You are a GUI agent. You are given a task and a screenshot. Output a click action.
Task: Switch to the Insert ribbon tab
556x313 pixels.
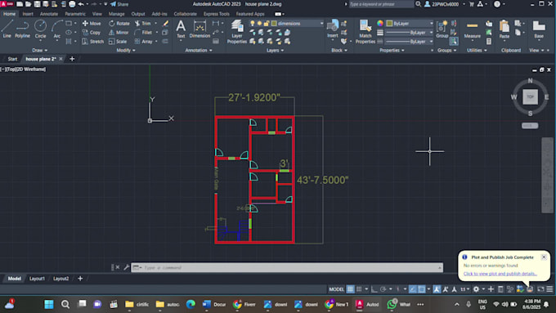(x=28, y=14)
